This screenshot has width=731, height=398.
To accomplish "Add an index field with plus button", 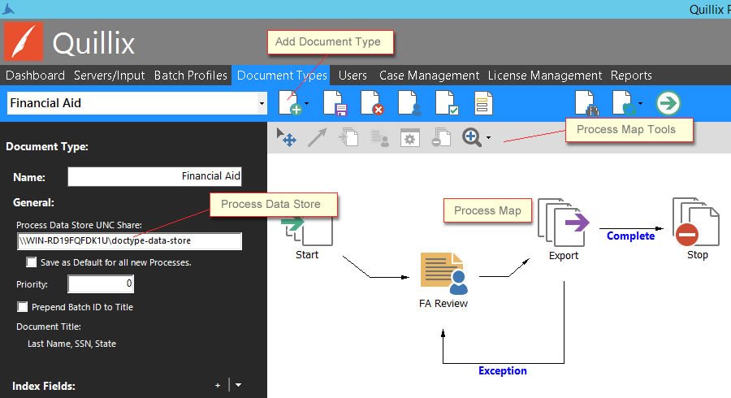I will [x=218, y=386].
